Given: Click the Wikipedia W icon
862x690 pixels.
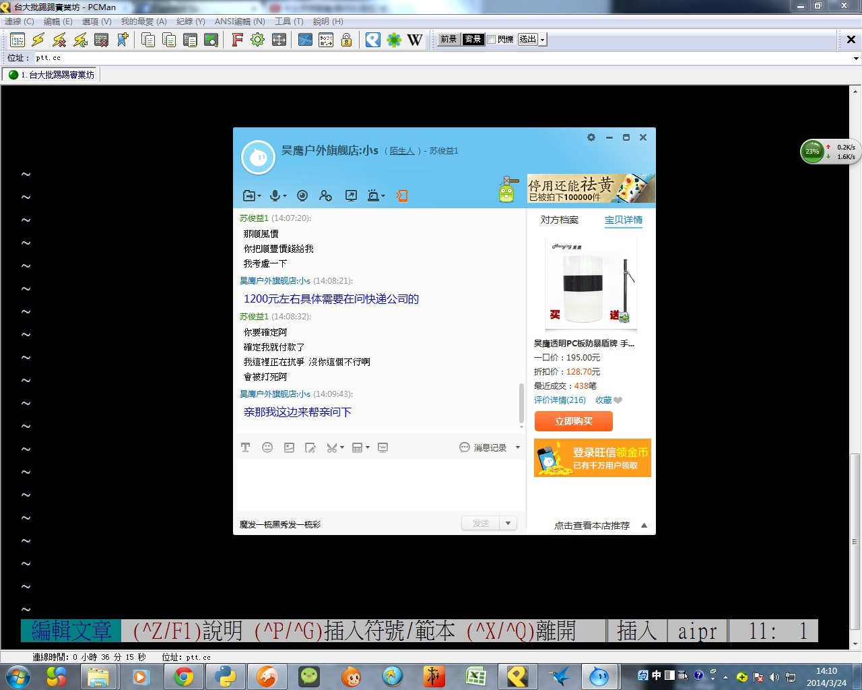Looking at the screenshot, I should click(x=415, y=40).
